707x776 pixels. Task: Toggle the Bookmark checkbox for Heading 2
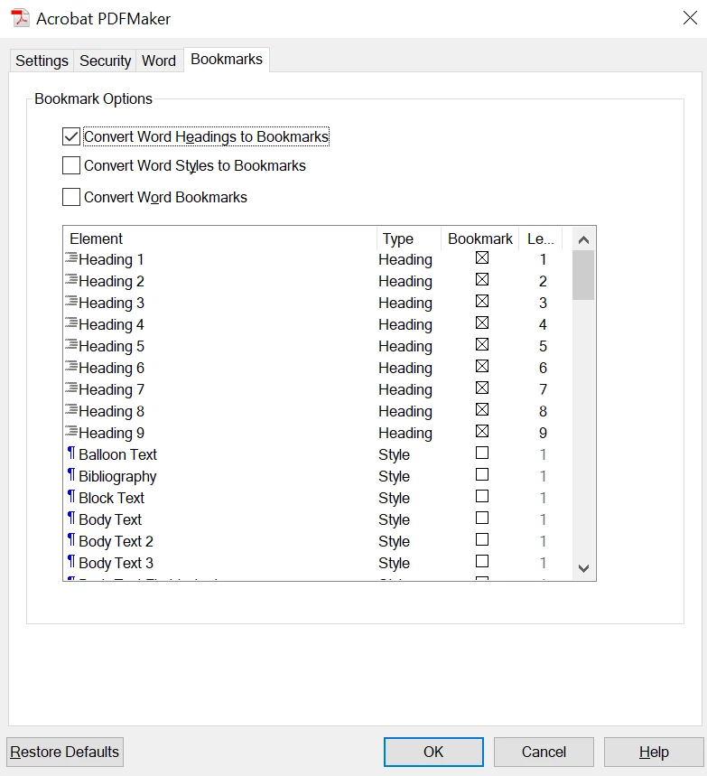coord(482,280)
